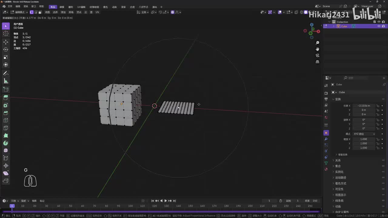The height and width of the screenshot is (218, 388).
Task: Open the Modifiers wrench properties tab
Action: (x=326, y=139)
